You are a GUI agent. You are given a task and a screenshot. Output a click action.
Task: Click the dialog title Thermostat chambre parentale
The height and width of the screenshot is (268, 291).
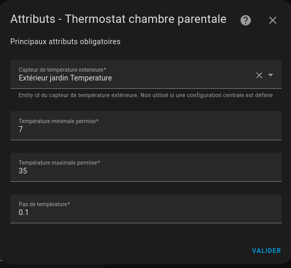(146, 19)
